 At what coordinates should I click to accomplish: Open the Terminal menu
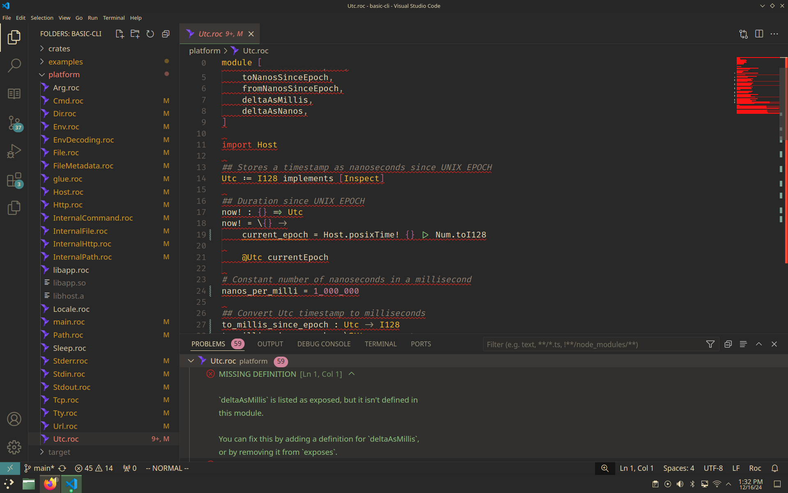click(114, 18)
